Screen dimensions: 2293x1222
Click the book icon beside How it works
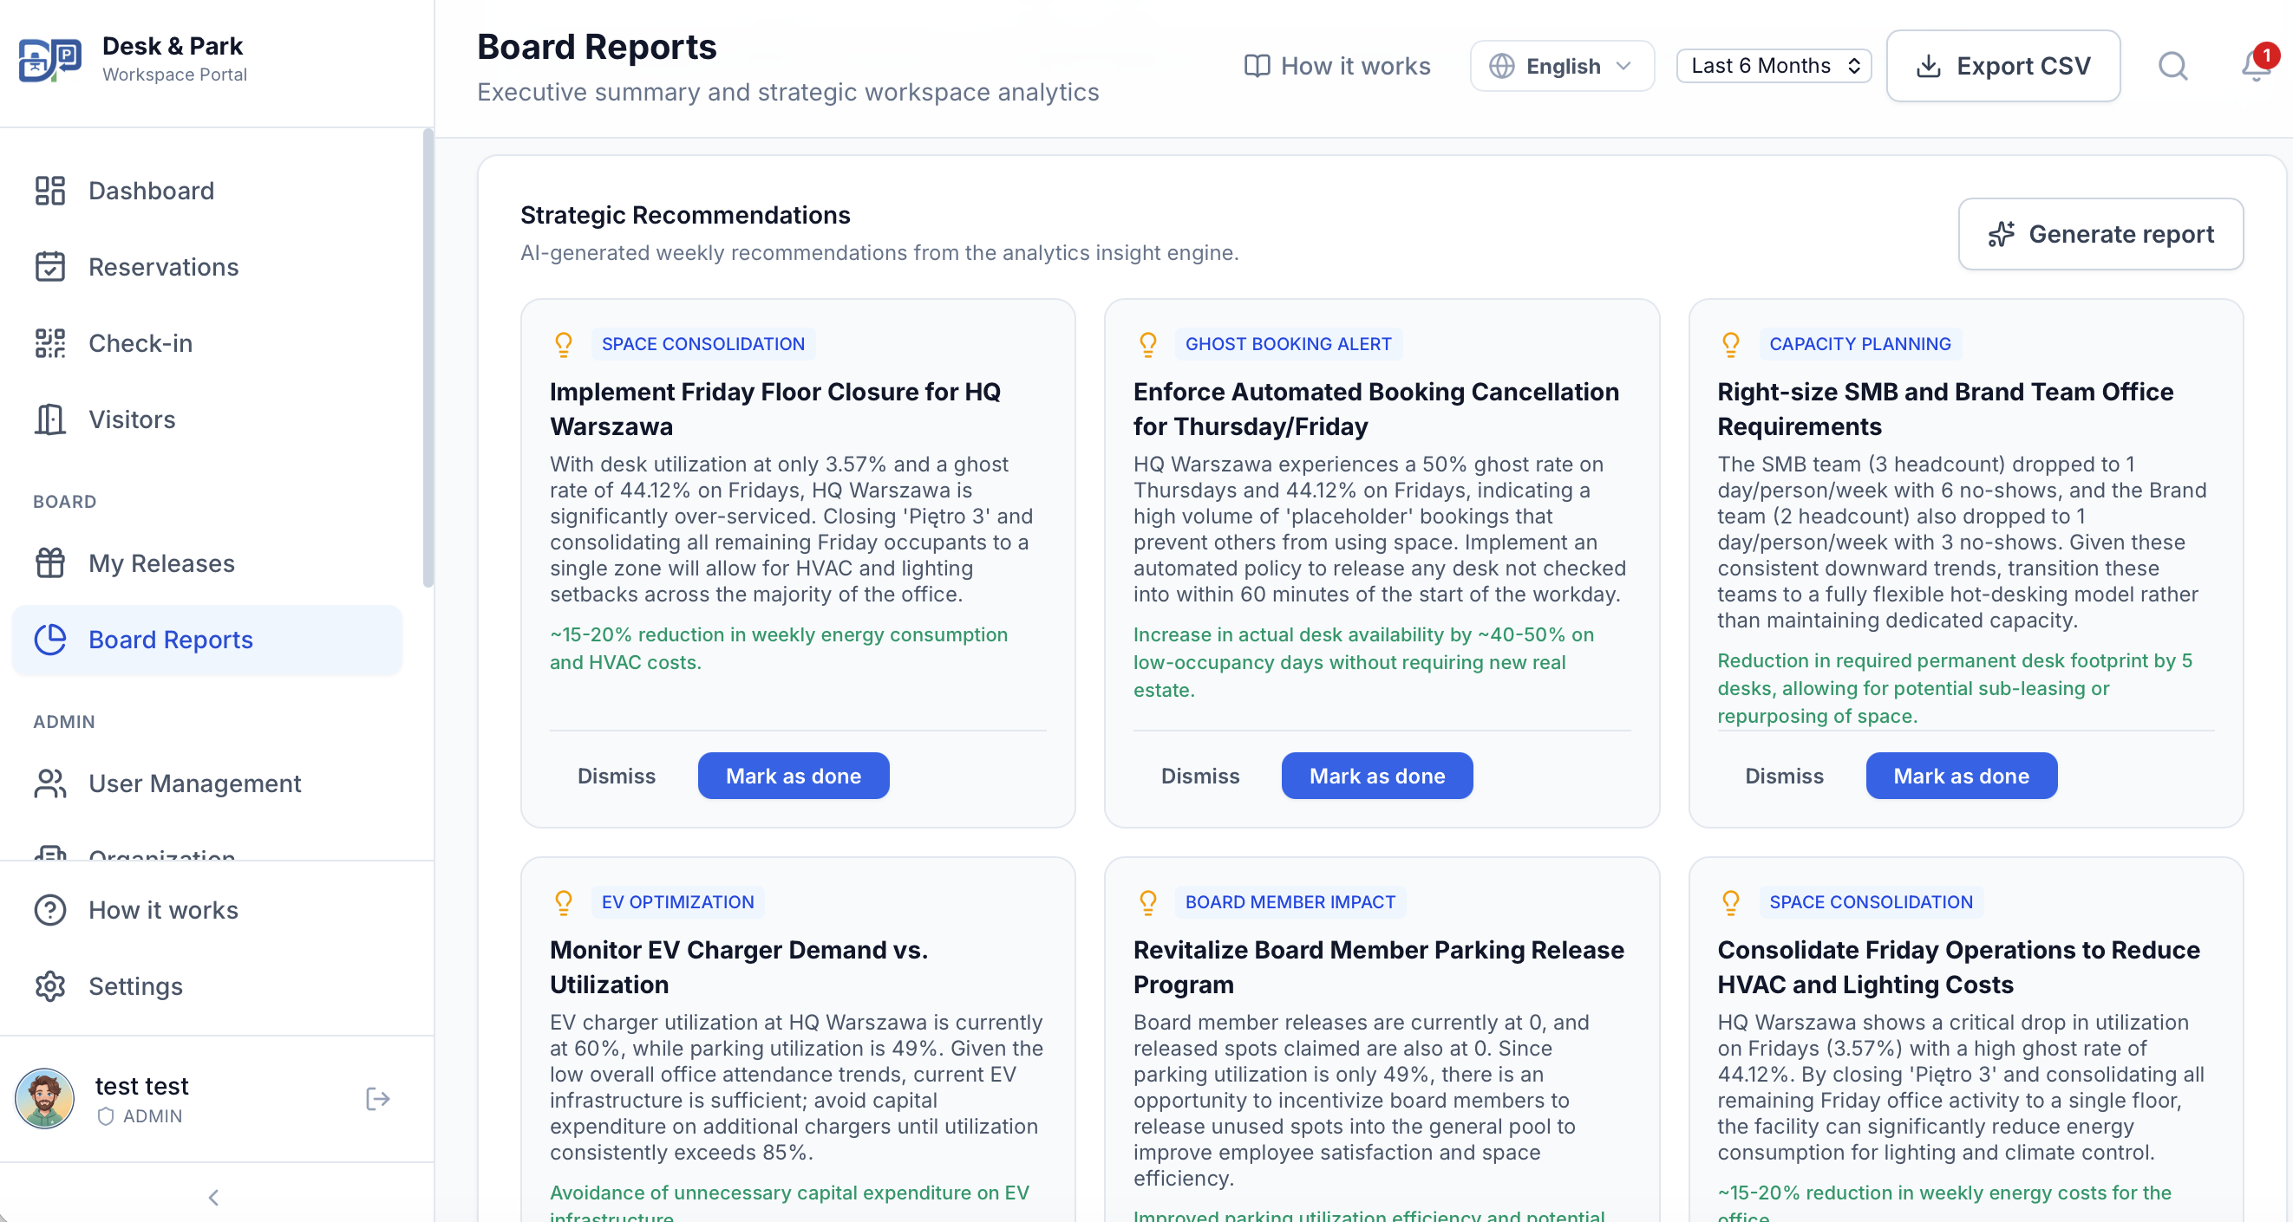[1257, 66]
